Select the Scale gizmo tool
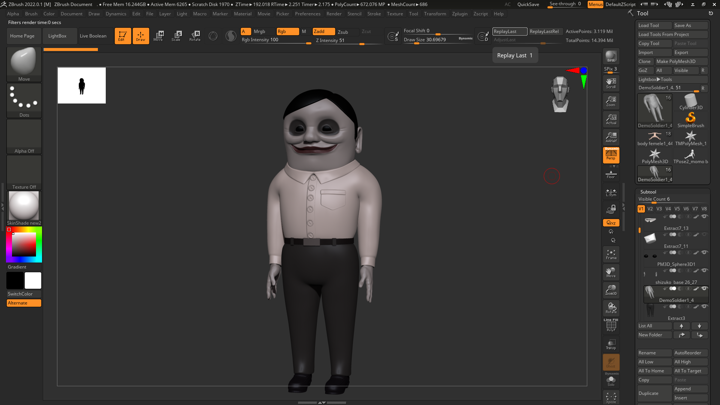This screenshot has height=405, width=720. pos(176,36)
